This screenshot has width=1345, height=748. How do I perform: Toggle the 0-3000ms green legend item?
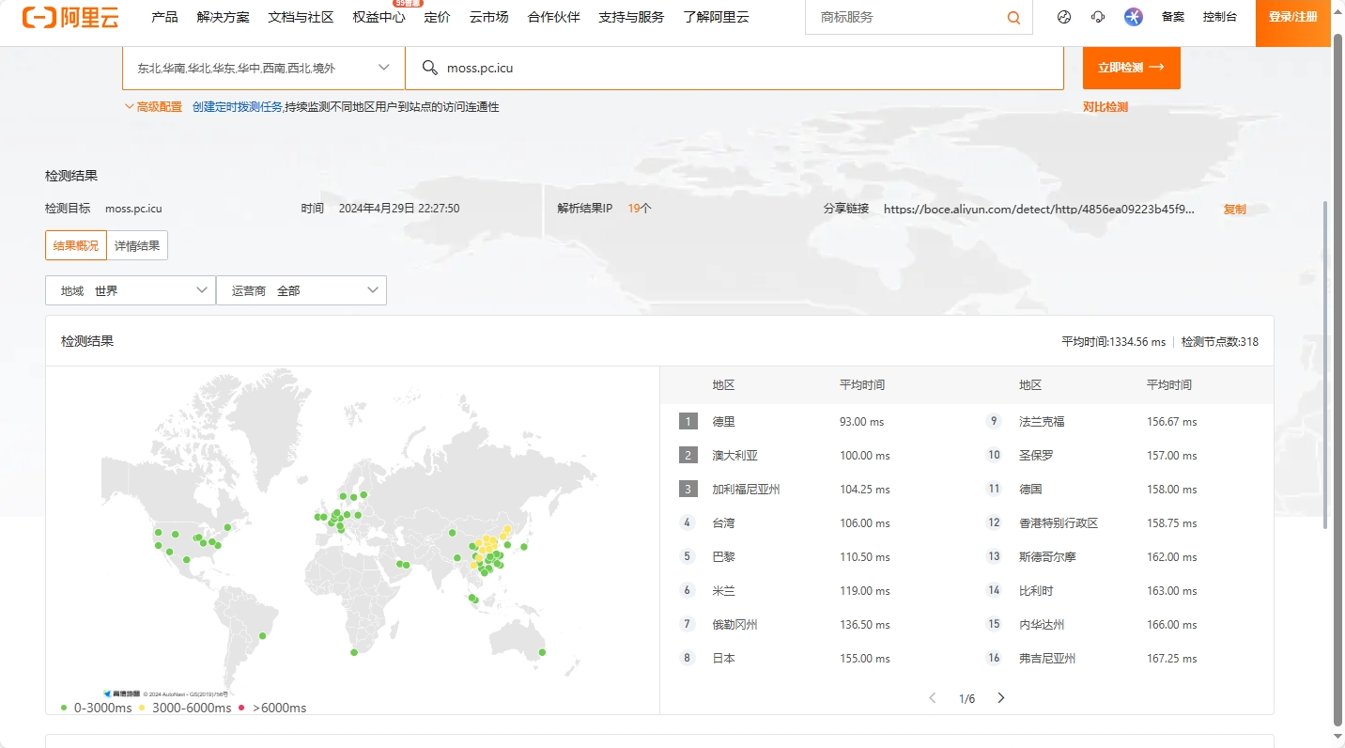click(x=97, y=708)
